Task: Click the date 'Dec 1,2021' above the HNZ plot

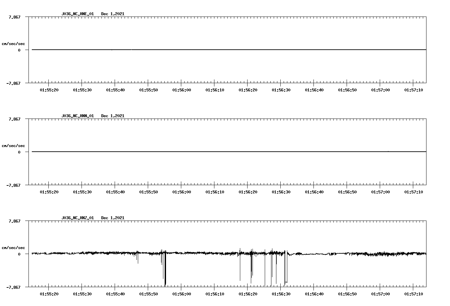Action: [x=113, y=218]
